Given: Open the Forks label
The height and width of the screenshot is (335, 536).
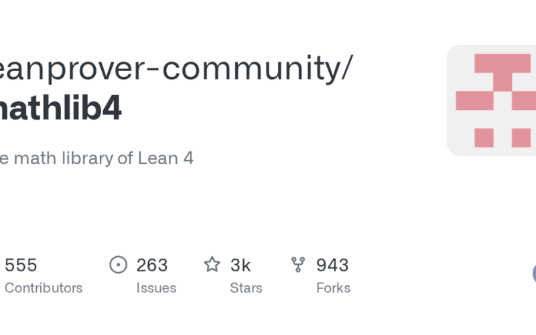Looking at the screenshot, I should coord(333,288).
